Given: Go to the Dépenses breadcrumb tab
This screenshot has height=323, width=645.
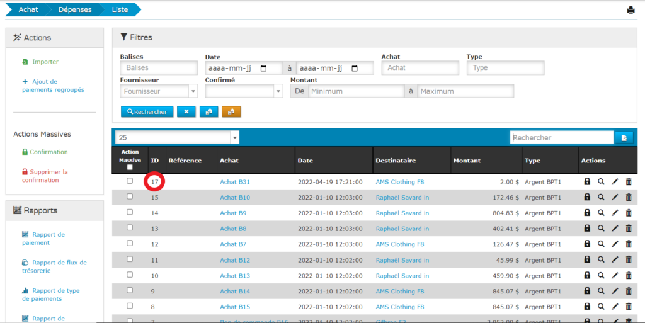Looking at the screenshot, I should (74, 10).
